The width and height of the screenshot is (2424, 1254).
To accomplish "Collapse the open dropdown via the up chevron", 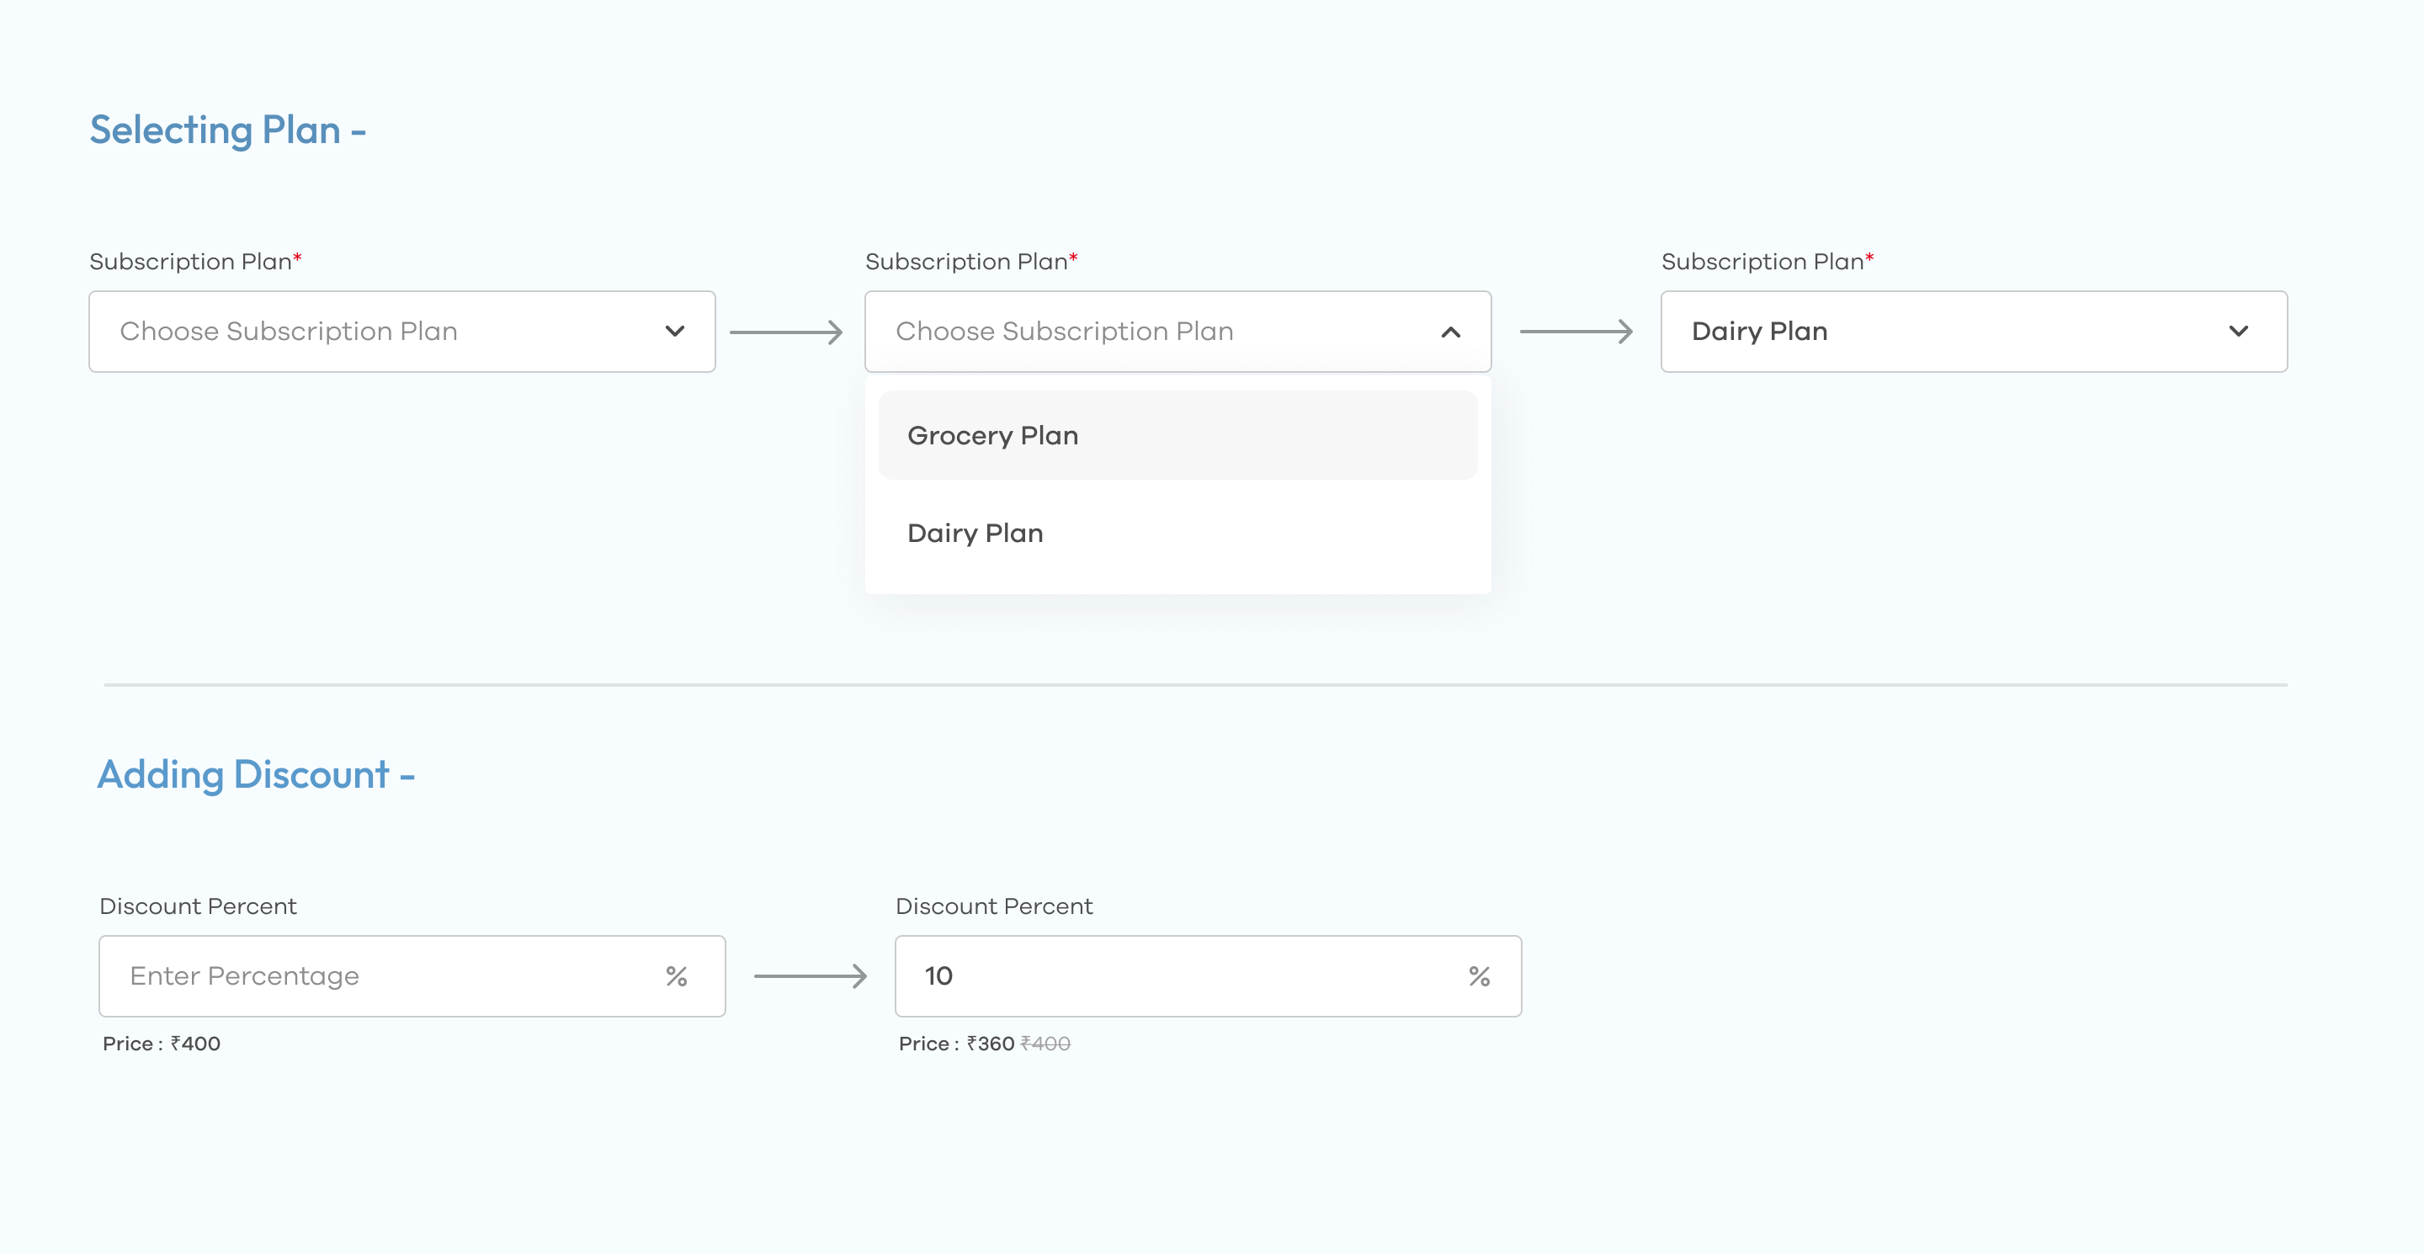I will (1450, 331).
